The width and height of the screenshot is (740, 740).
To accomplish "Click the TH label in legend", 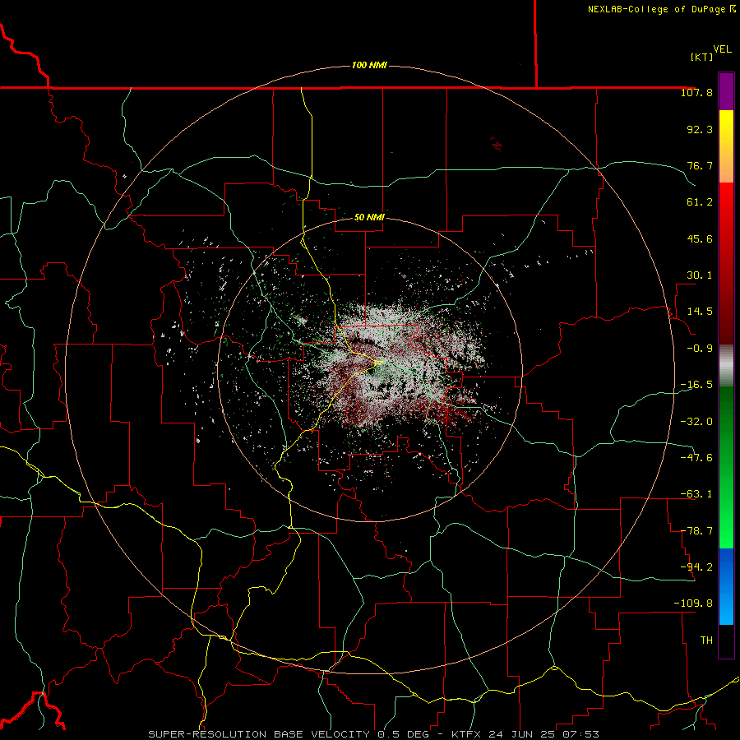I will click(706, 641).
